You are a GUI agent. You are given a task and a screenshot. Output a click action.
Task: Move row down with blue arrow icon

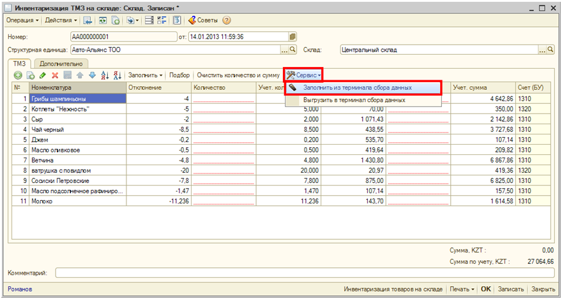coord(92,75)
